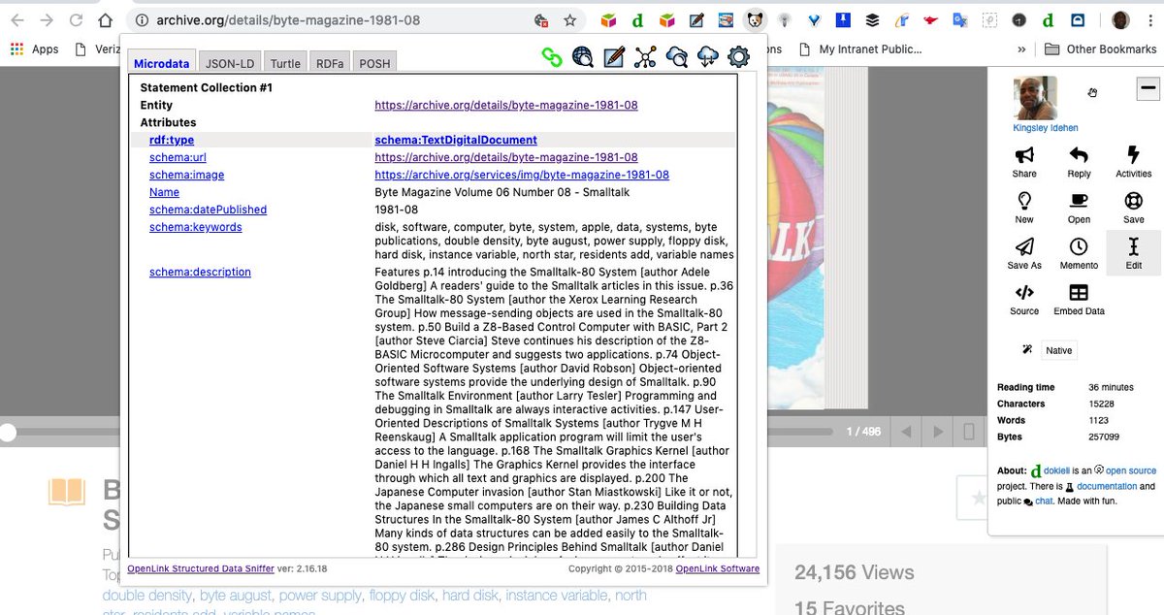Click the book reader page slider handle
The height and width of the screenshot is (615, 1164).
(8, 431)
